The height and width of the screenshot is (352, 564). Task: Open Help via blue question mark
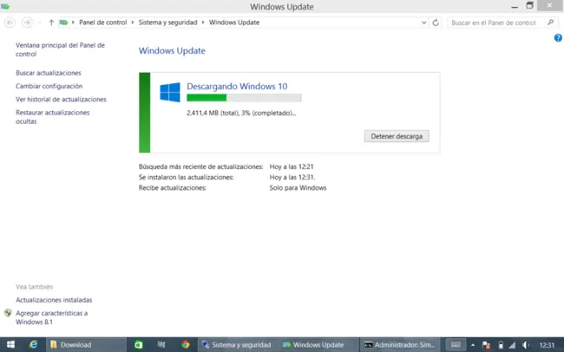pos(558,38)
